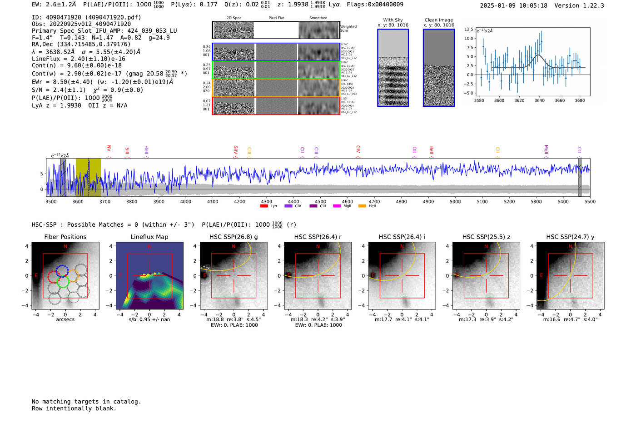Select the SiII line marker above spectrum

pyautogui.click(x=127, y=152)
